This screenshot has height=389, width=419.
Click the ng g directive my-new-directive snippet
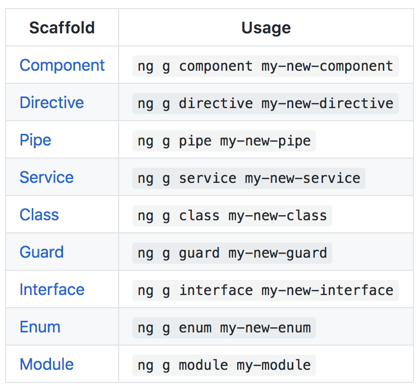tap(266, 104)
